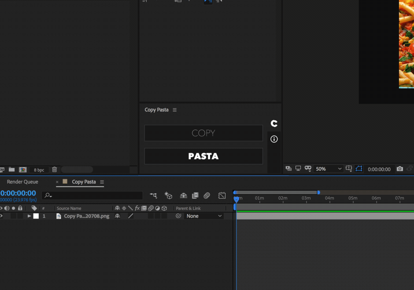
Task: Click the viewer timecode 0:00:00:00
Action: pos(379,169)
